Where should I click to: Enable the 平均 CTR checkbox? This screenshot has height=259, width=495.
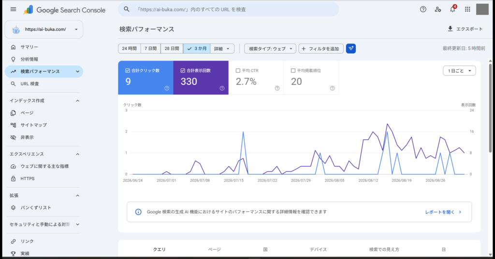[x=238, y=70]
